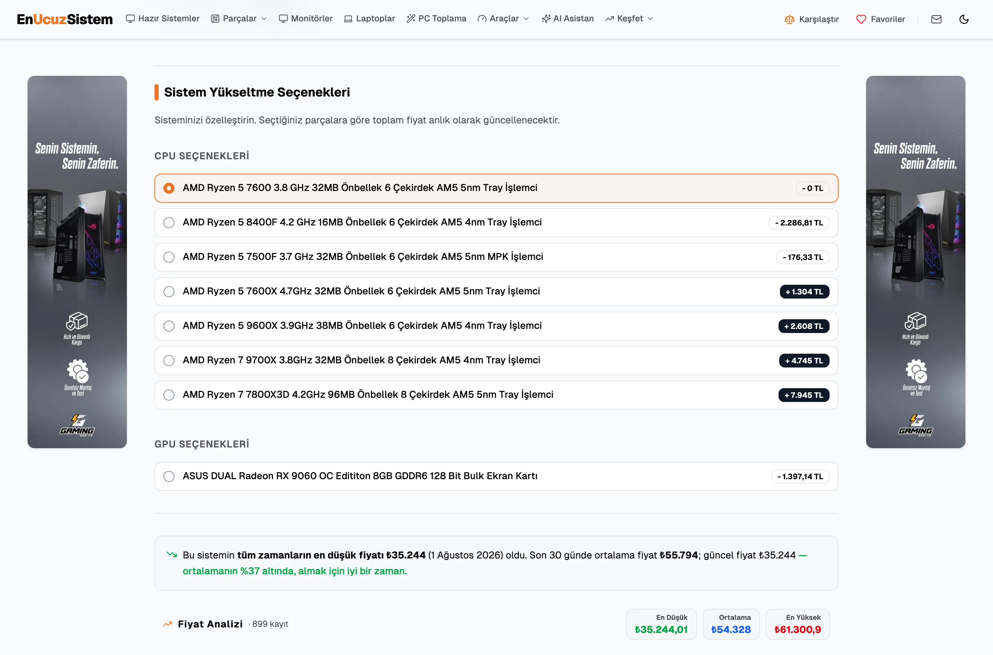Toggle dark mode with the moon icon
Viewport: 993px width, 655px height.
pyautogui.click(x=964, y=19)
